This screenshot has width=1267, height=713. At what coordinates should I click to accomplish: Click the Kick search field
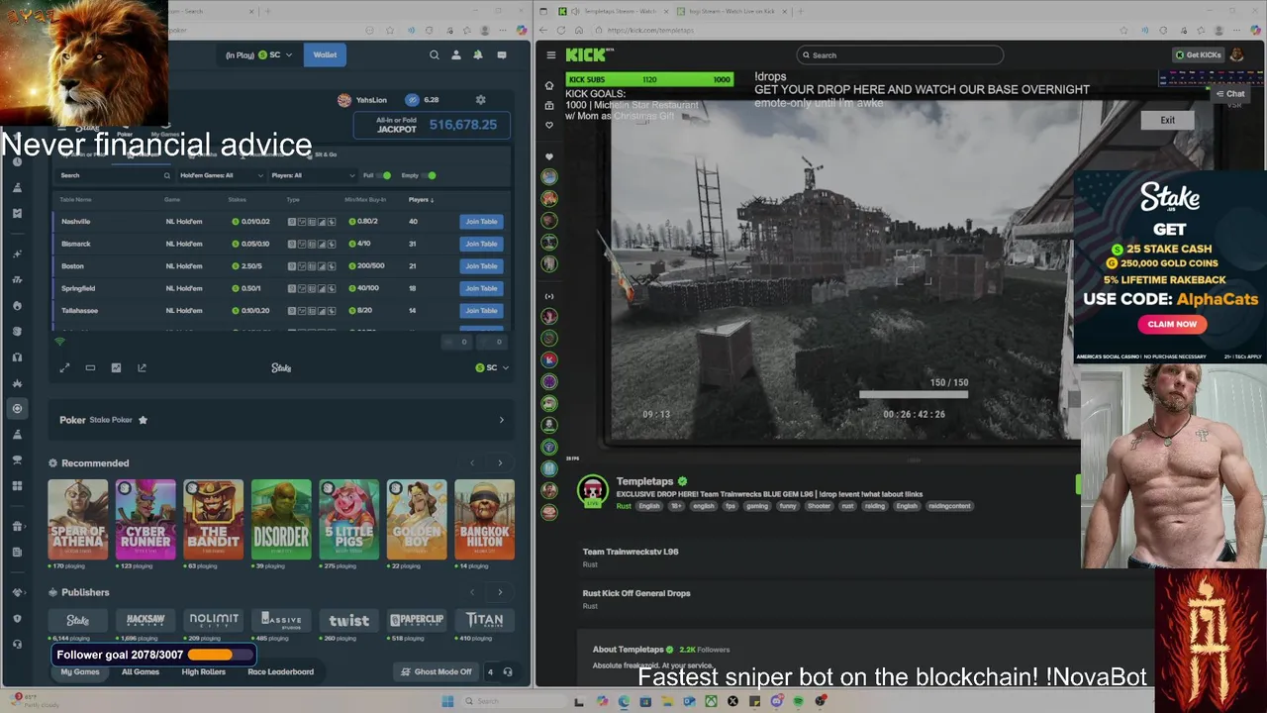click(900, 55)
